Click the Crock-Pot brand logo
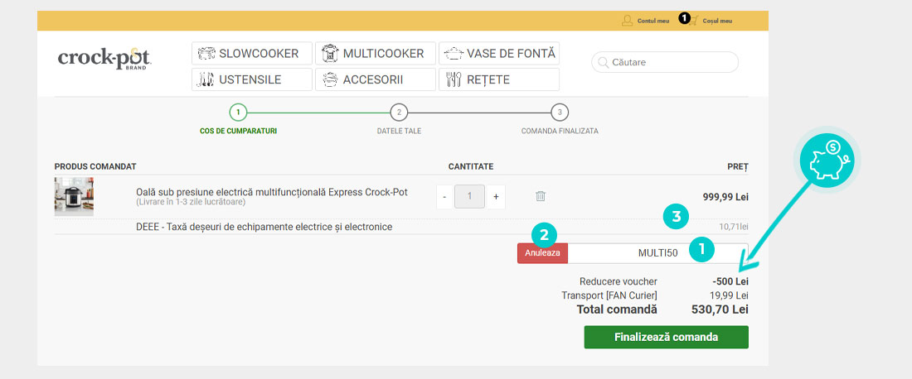Image resolution: width=912 pixels, height=379 pixels. (x=104, y=58)
